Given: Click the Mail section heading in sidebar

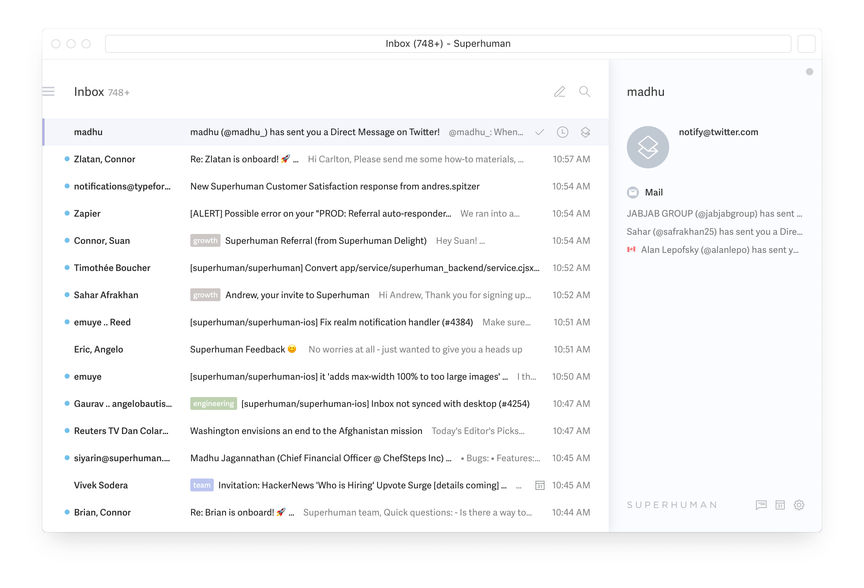Looking at the screenshot, I should 654,192.
